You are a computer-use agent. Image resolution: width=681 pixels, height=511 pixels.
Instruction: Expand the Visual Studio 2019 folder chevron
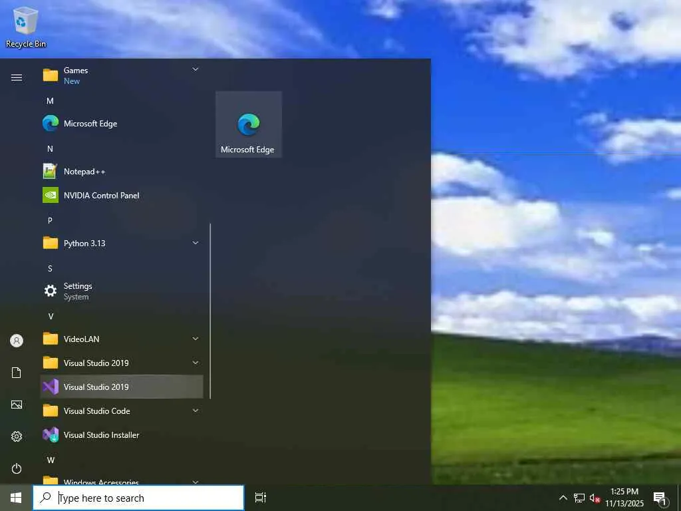coord(196,363)
